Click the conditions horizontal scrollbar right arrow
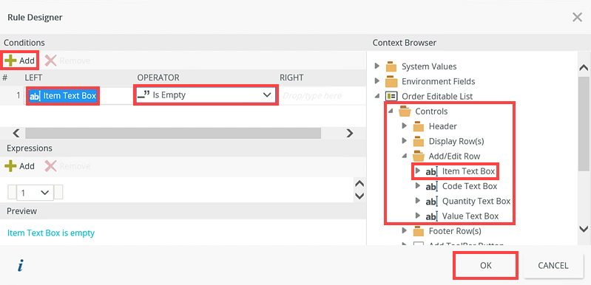 point(349,133)
